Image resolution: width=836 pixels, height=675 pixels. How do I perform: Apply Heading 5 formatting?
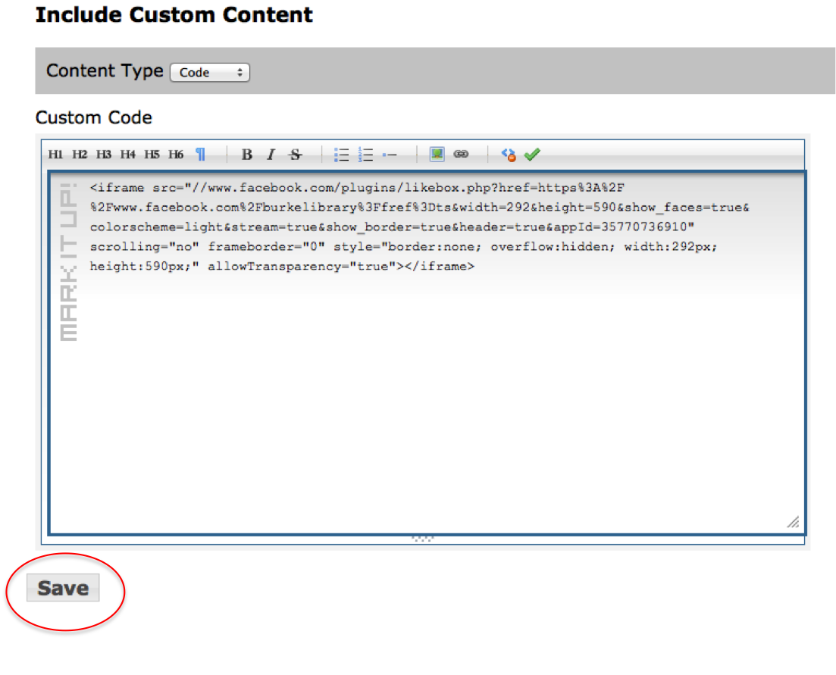coord(152,155)
